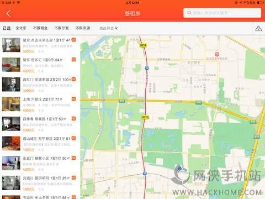Screen dimensions: 265x199
Task: Open the 不限厅室 room filter
Action: pos(61,28)
